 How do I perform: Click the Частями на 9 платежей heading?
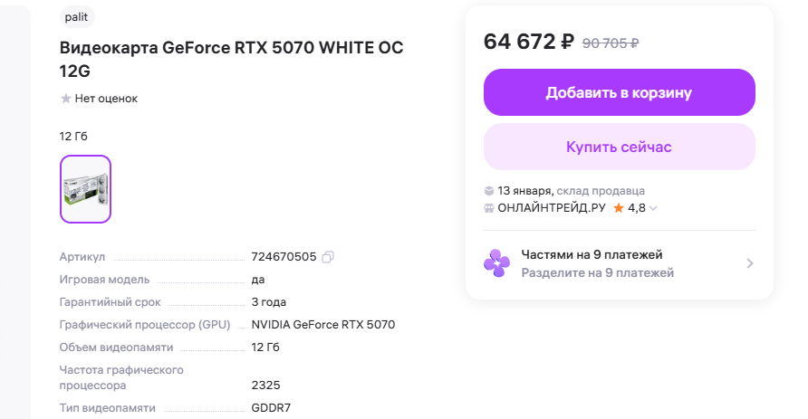[592, 254]
